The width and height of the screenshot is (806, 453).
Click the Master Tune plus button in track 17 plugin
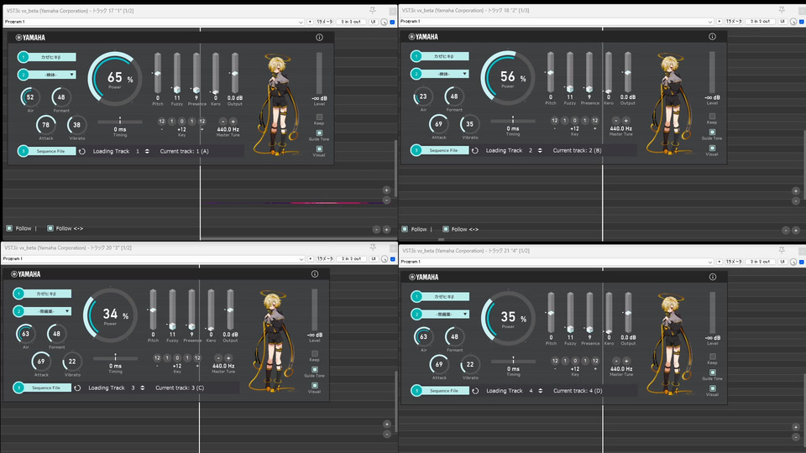[x=233, y=122]
